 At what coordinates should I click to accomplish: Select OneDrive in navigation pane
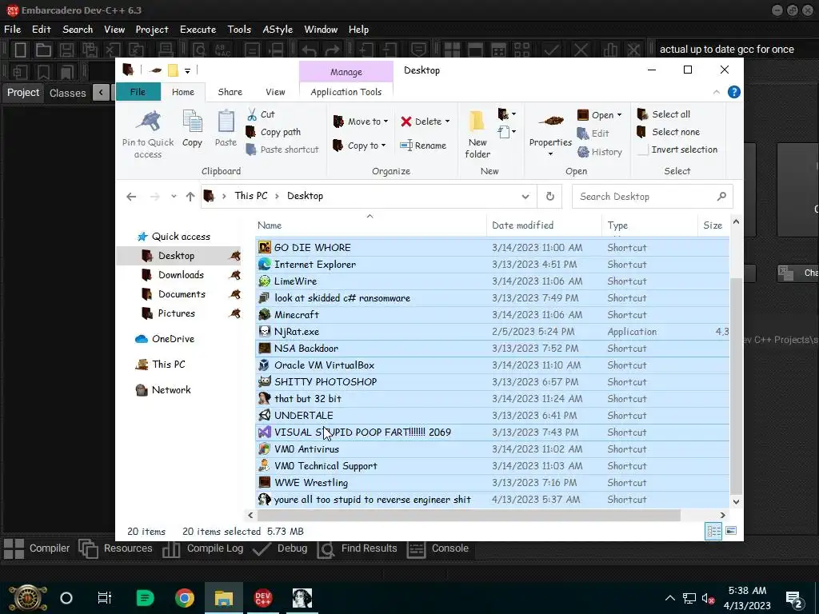pos(173,339)
